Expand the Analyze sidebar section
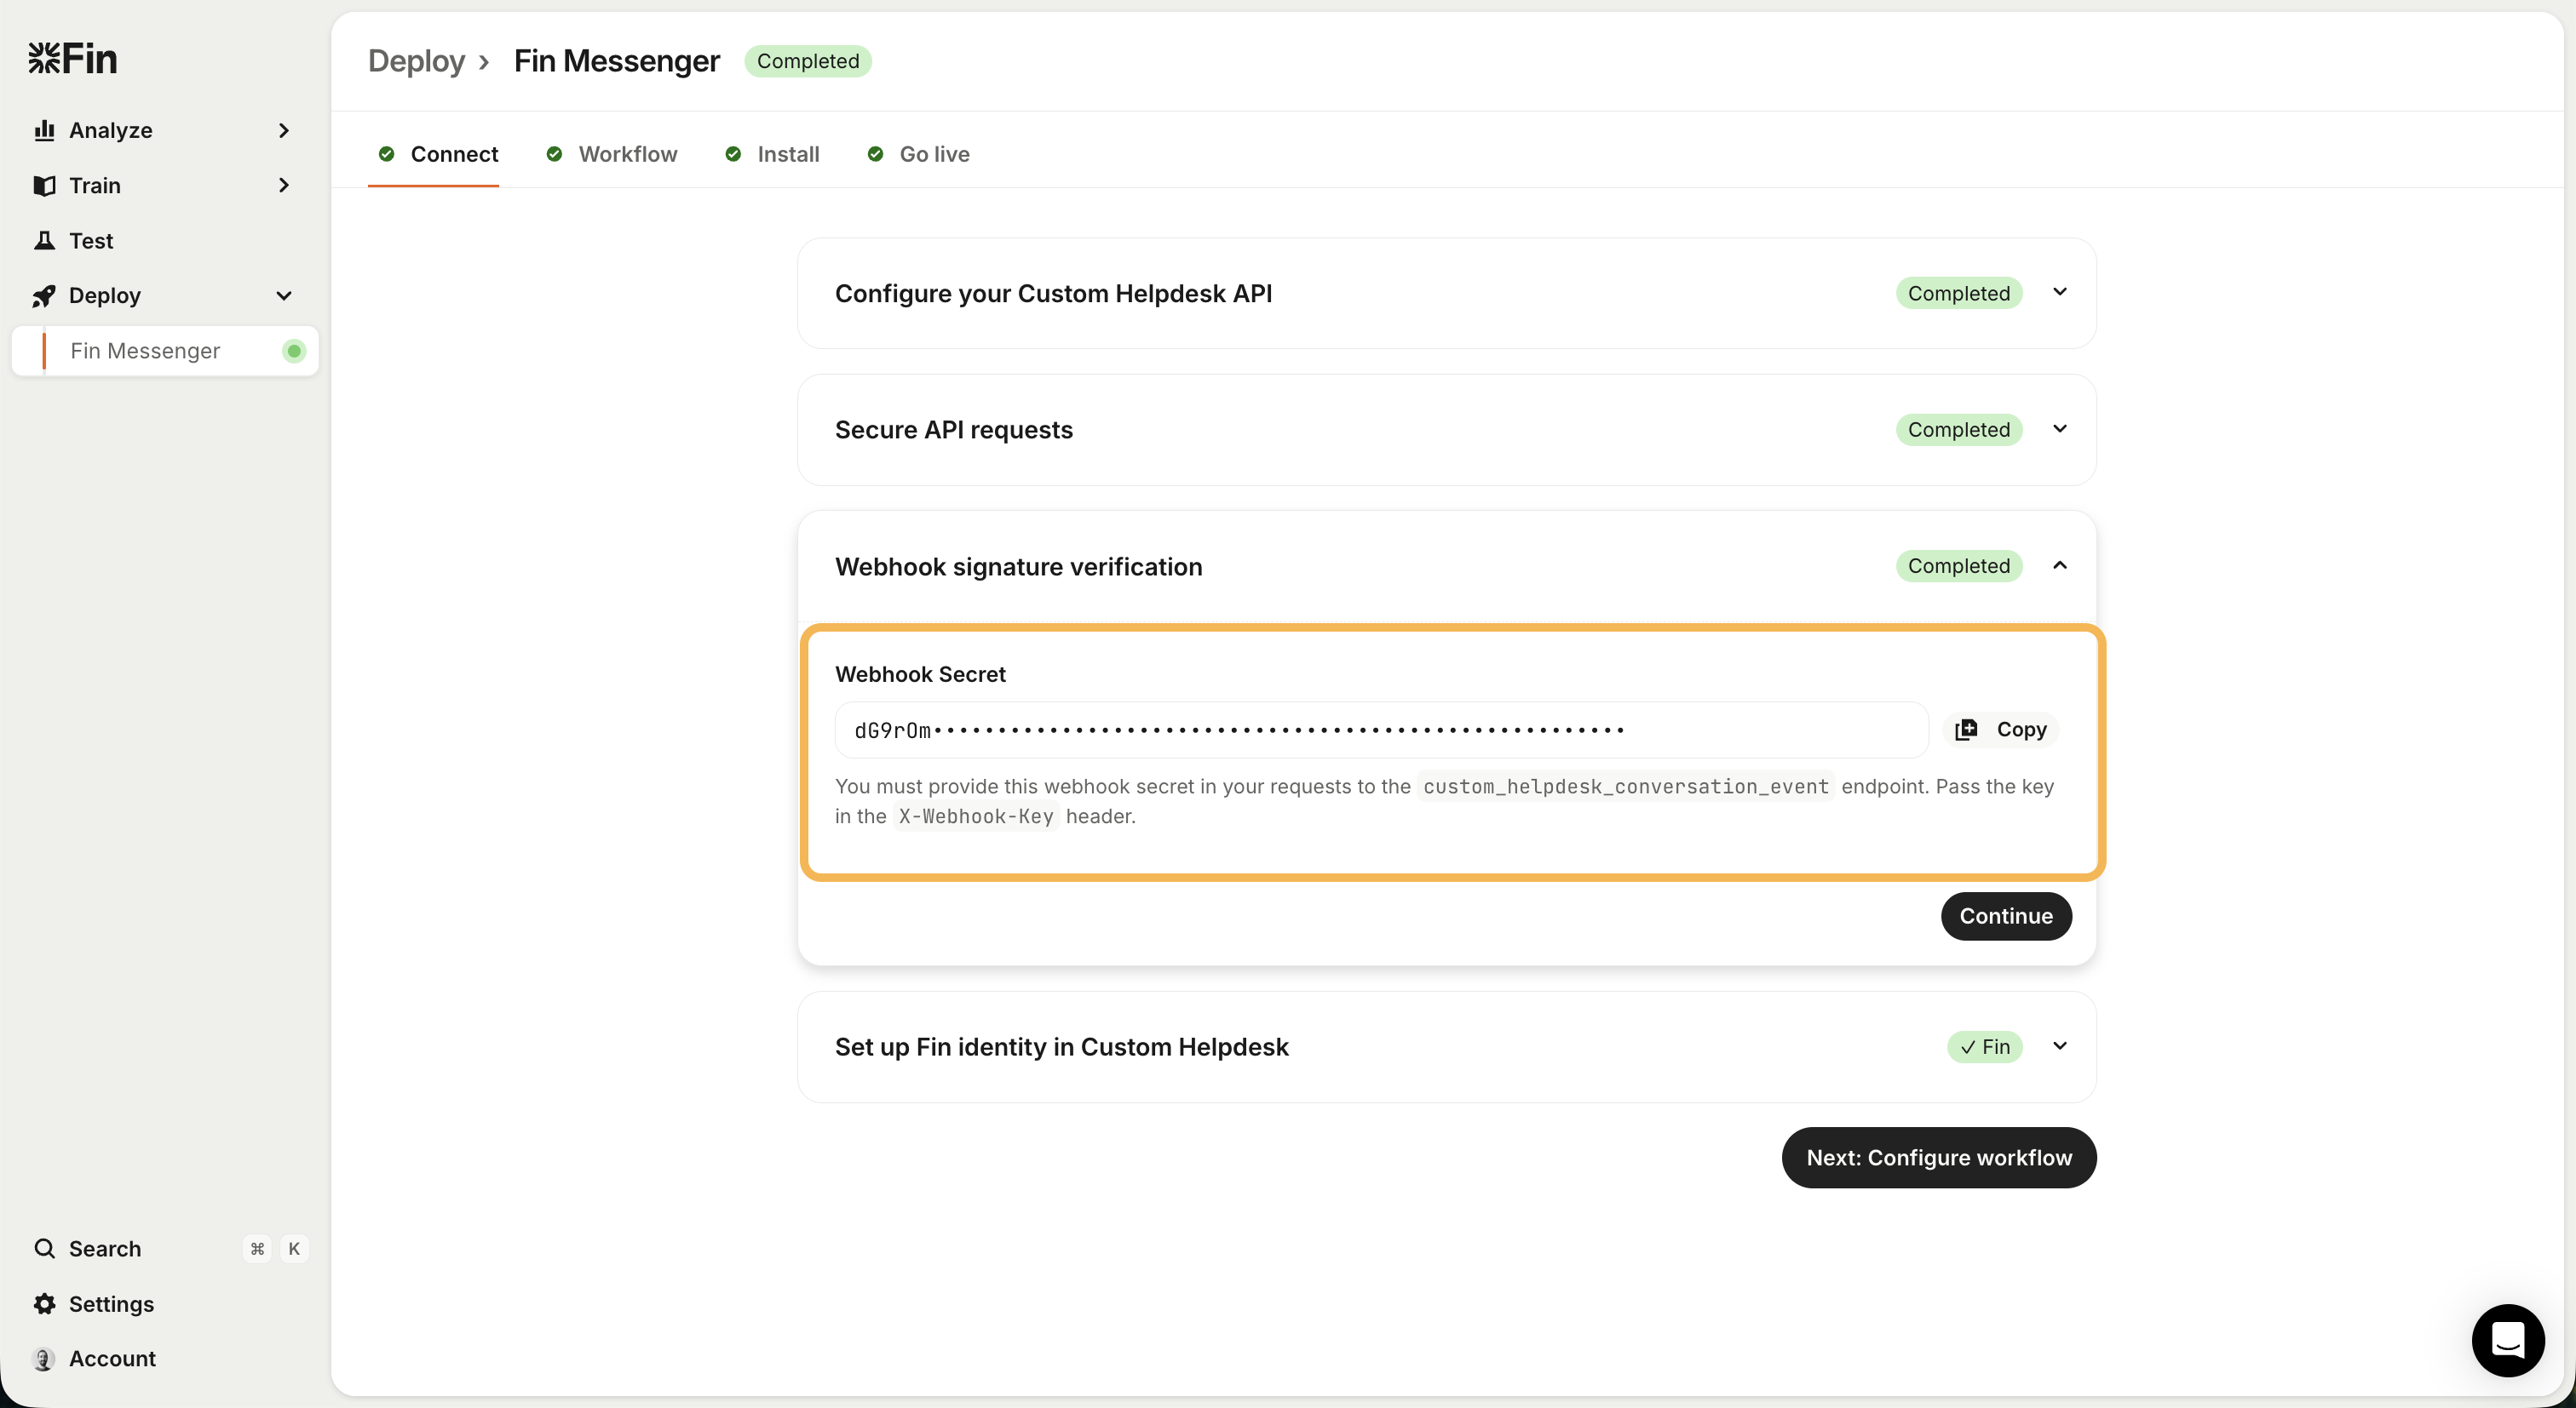Viewport: 2576px width, 1408px height. (284, 130)
